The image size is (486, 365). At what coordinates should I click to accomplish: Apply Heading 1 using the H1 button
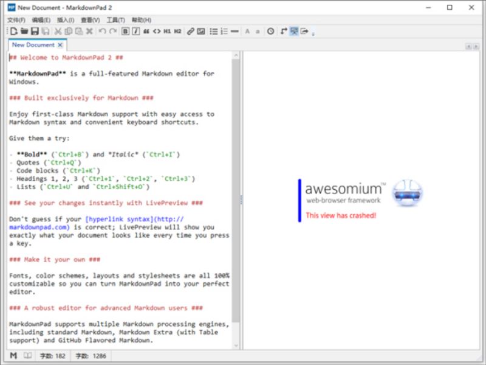[167, 31]
